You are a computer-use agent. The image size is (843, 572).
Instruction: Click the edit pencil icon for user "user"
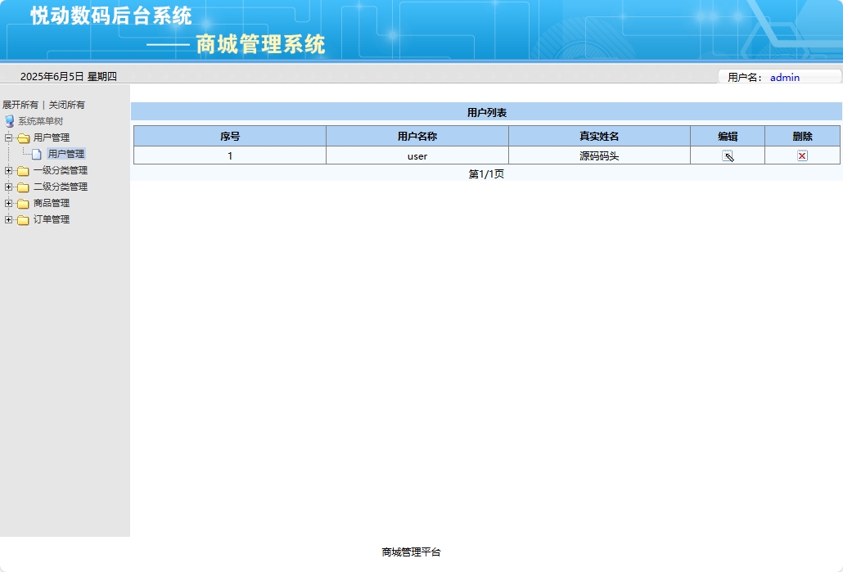728,155
